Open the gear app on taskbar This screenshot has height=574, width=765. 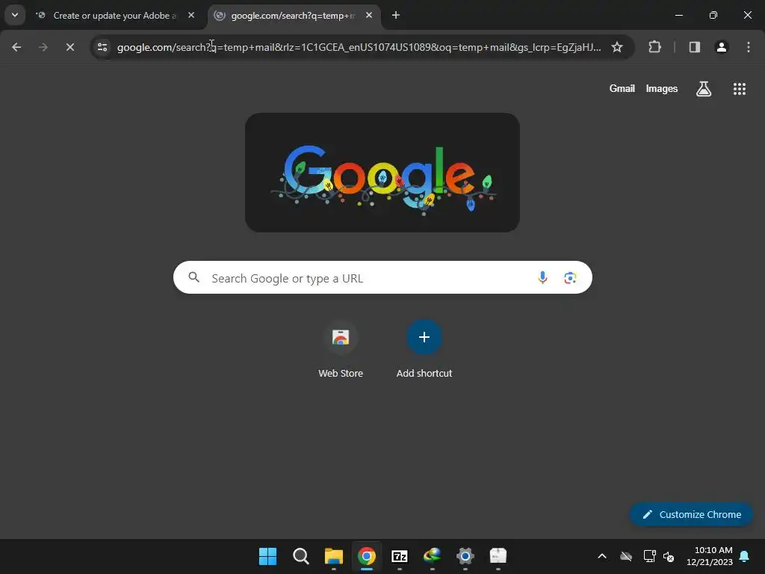(x=465, y=556)
